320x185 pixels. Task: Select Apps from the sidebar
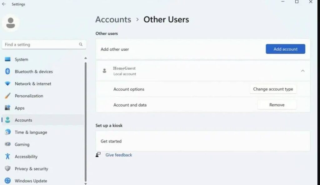click(x=20, y=108)
